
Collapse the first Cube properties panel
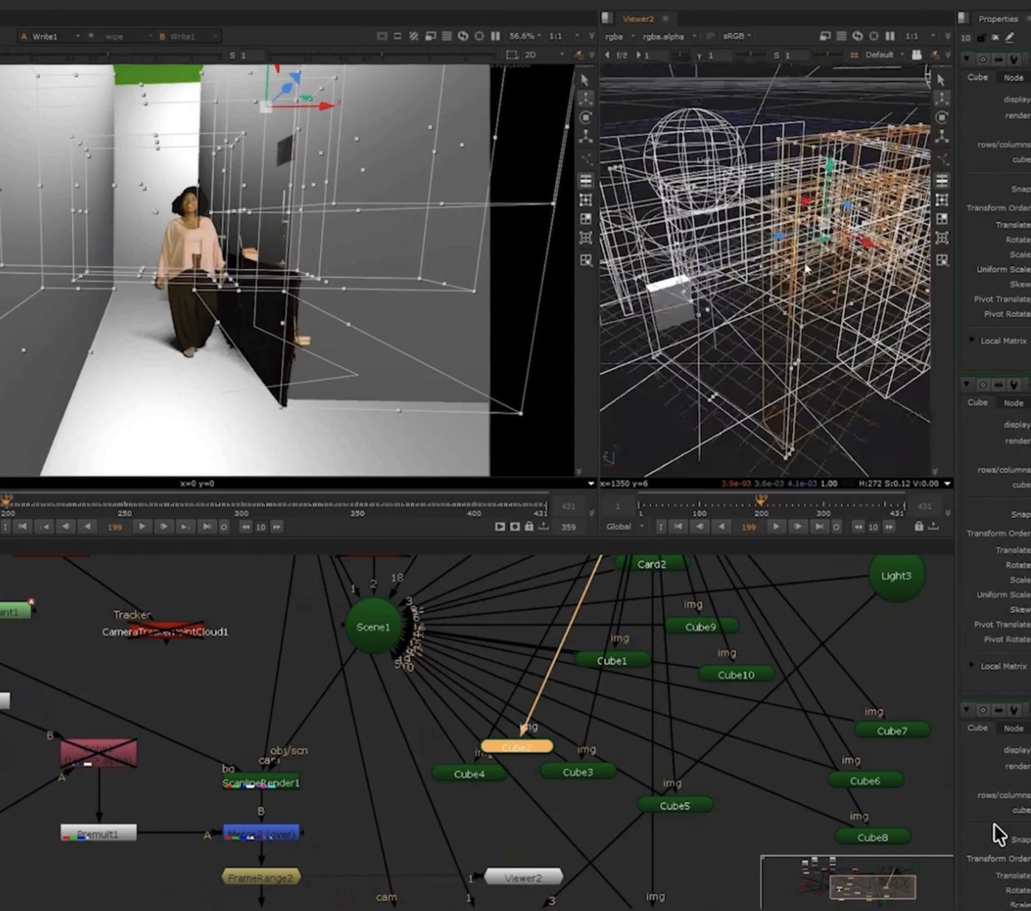pos(967,59)
